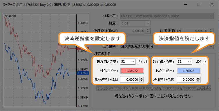Click the blue 1.36026 copy button
Screen dimensions: 219x111
(189, 71)
